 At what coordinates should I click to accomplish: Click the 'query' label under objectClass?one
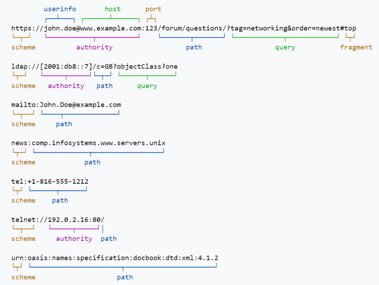coord(147,86)
